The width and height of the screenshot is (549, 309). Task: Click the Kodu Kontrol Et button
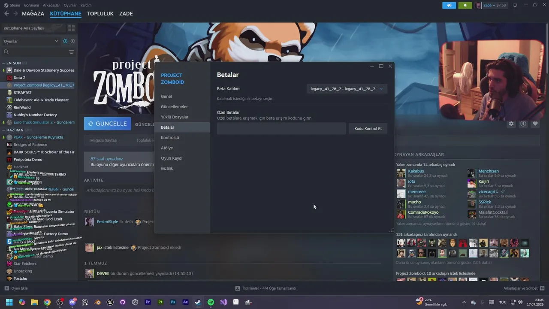point(368,128)
